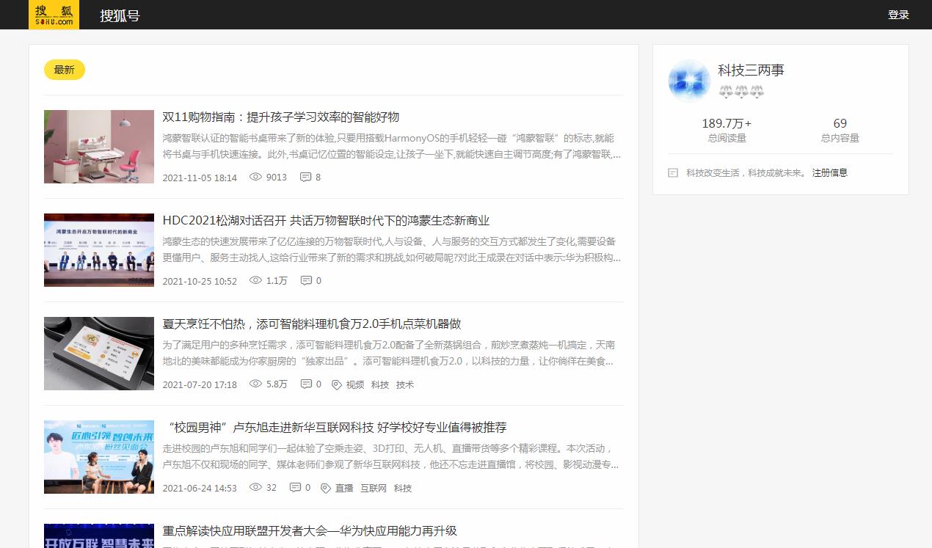The image size is (932, 548).
Task: Open article HDC2021松湖对话召开 title
Action: tap(326, 221)
